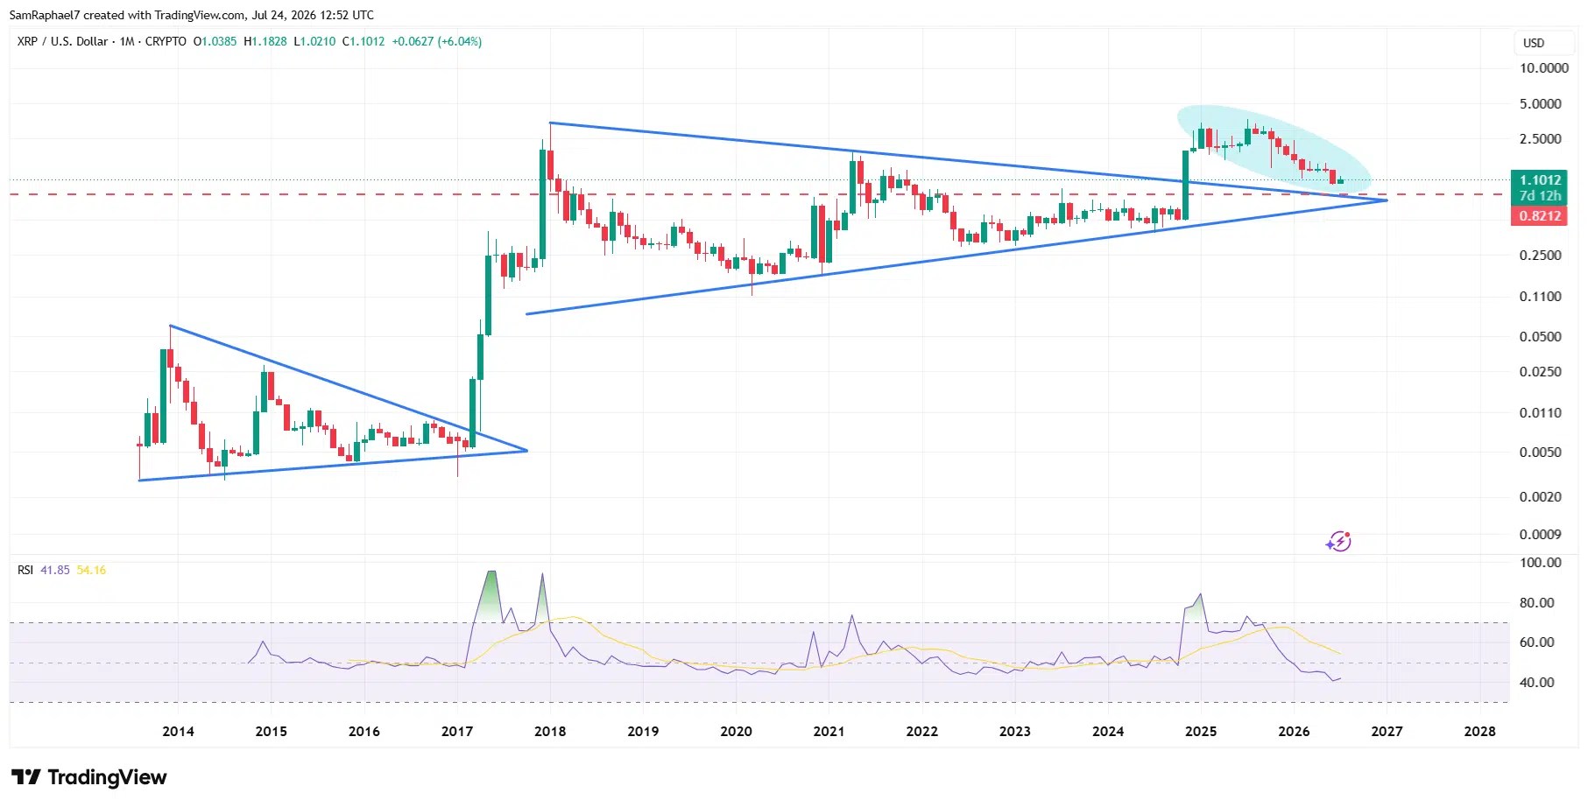
Task: Select the red dashed horizontal line
Action: pos(759,194)
